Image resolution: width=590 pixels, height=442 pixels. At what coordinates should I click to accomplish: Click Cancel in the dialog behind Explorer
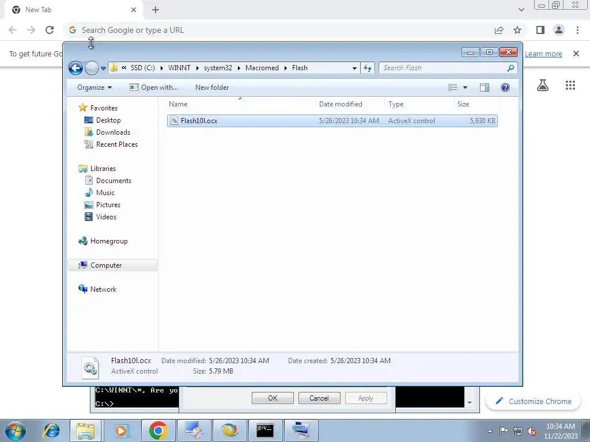coord(319,398)
